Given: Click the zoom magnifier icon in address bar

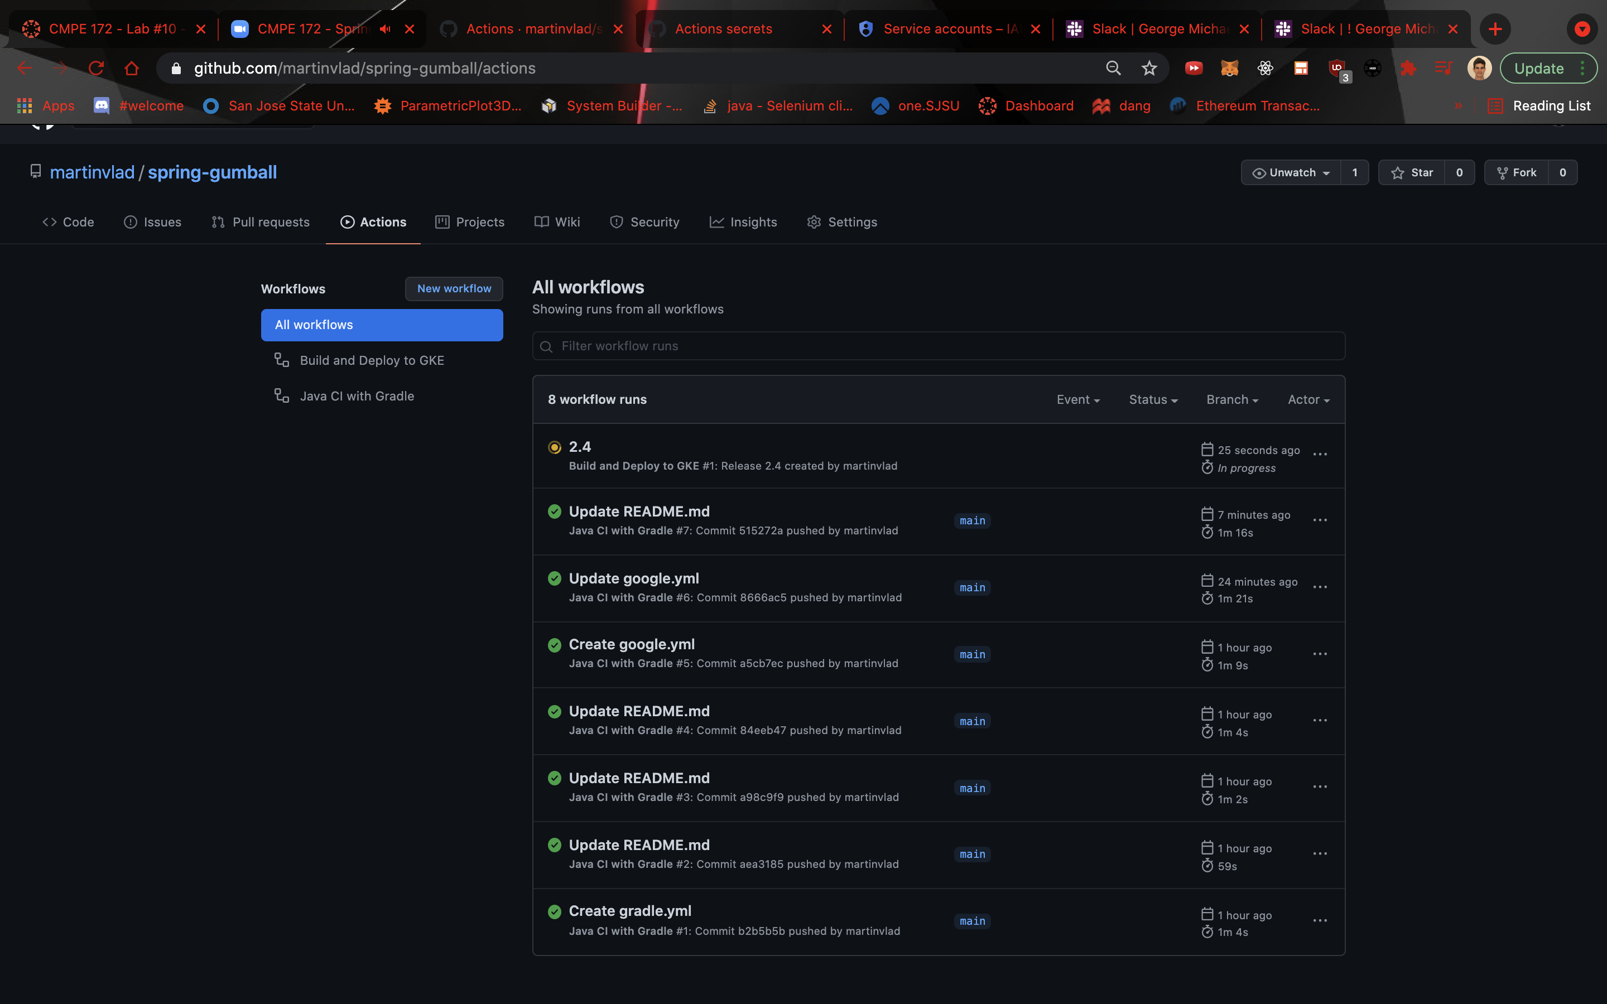Looking at the screenshot, I should (x=1113, y=67).
